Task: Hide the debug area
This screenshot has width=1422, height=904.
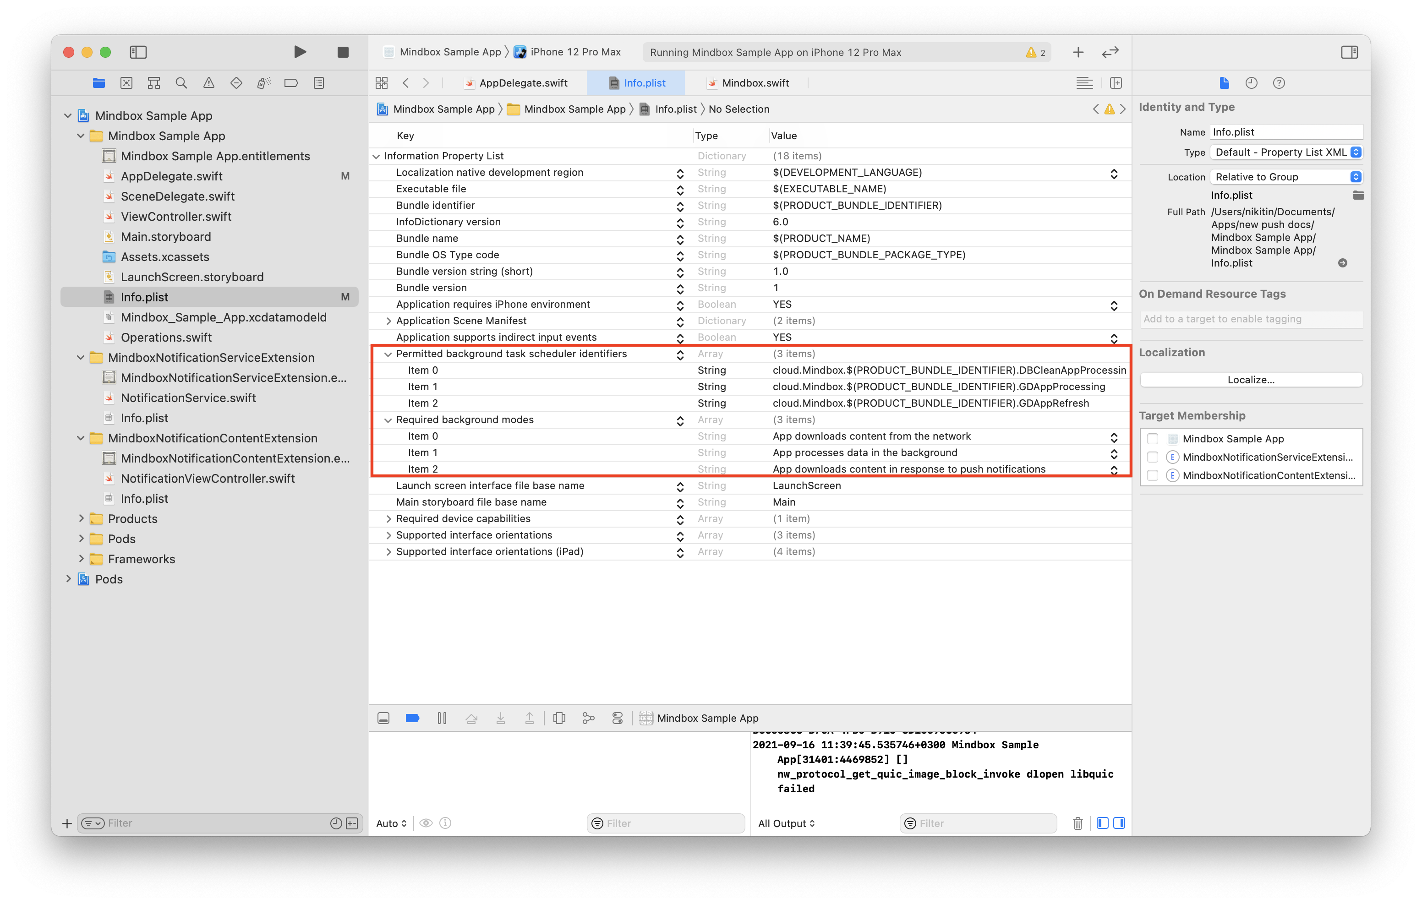Action: pyautogui.click(x=383, y=718)
